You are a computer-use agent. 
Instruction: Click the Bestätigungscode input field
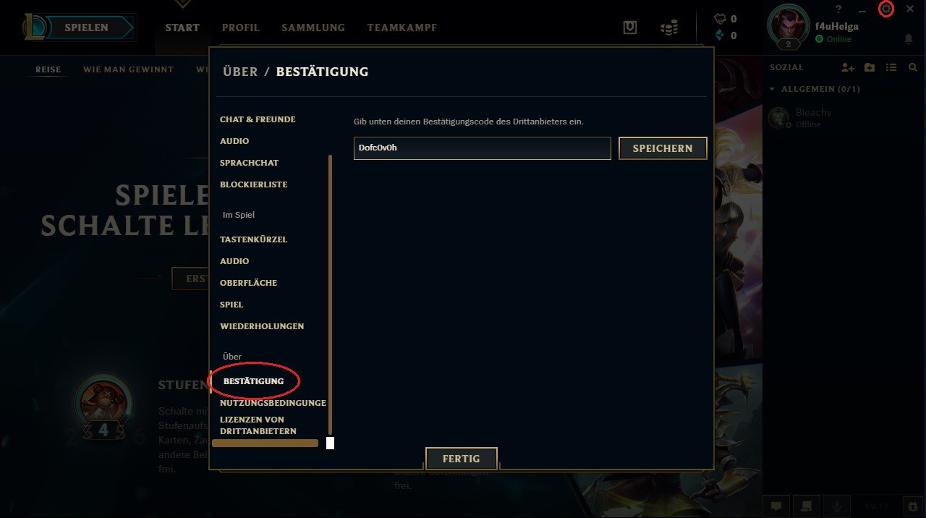(x=483, y=148)
